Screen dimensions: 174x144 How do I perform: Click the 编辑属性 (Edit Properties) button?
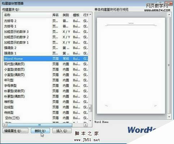coord(15,131)
